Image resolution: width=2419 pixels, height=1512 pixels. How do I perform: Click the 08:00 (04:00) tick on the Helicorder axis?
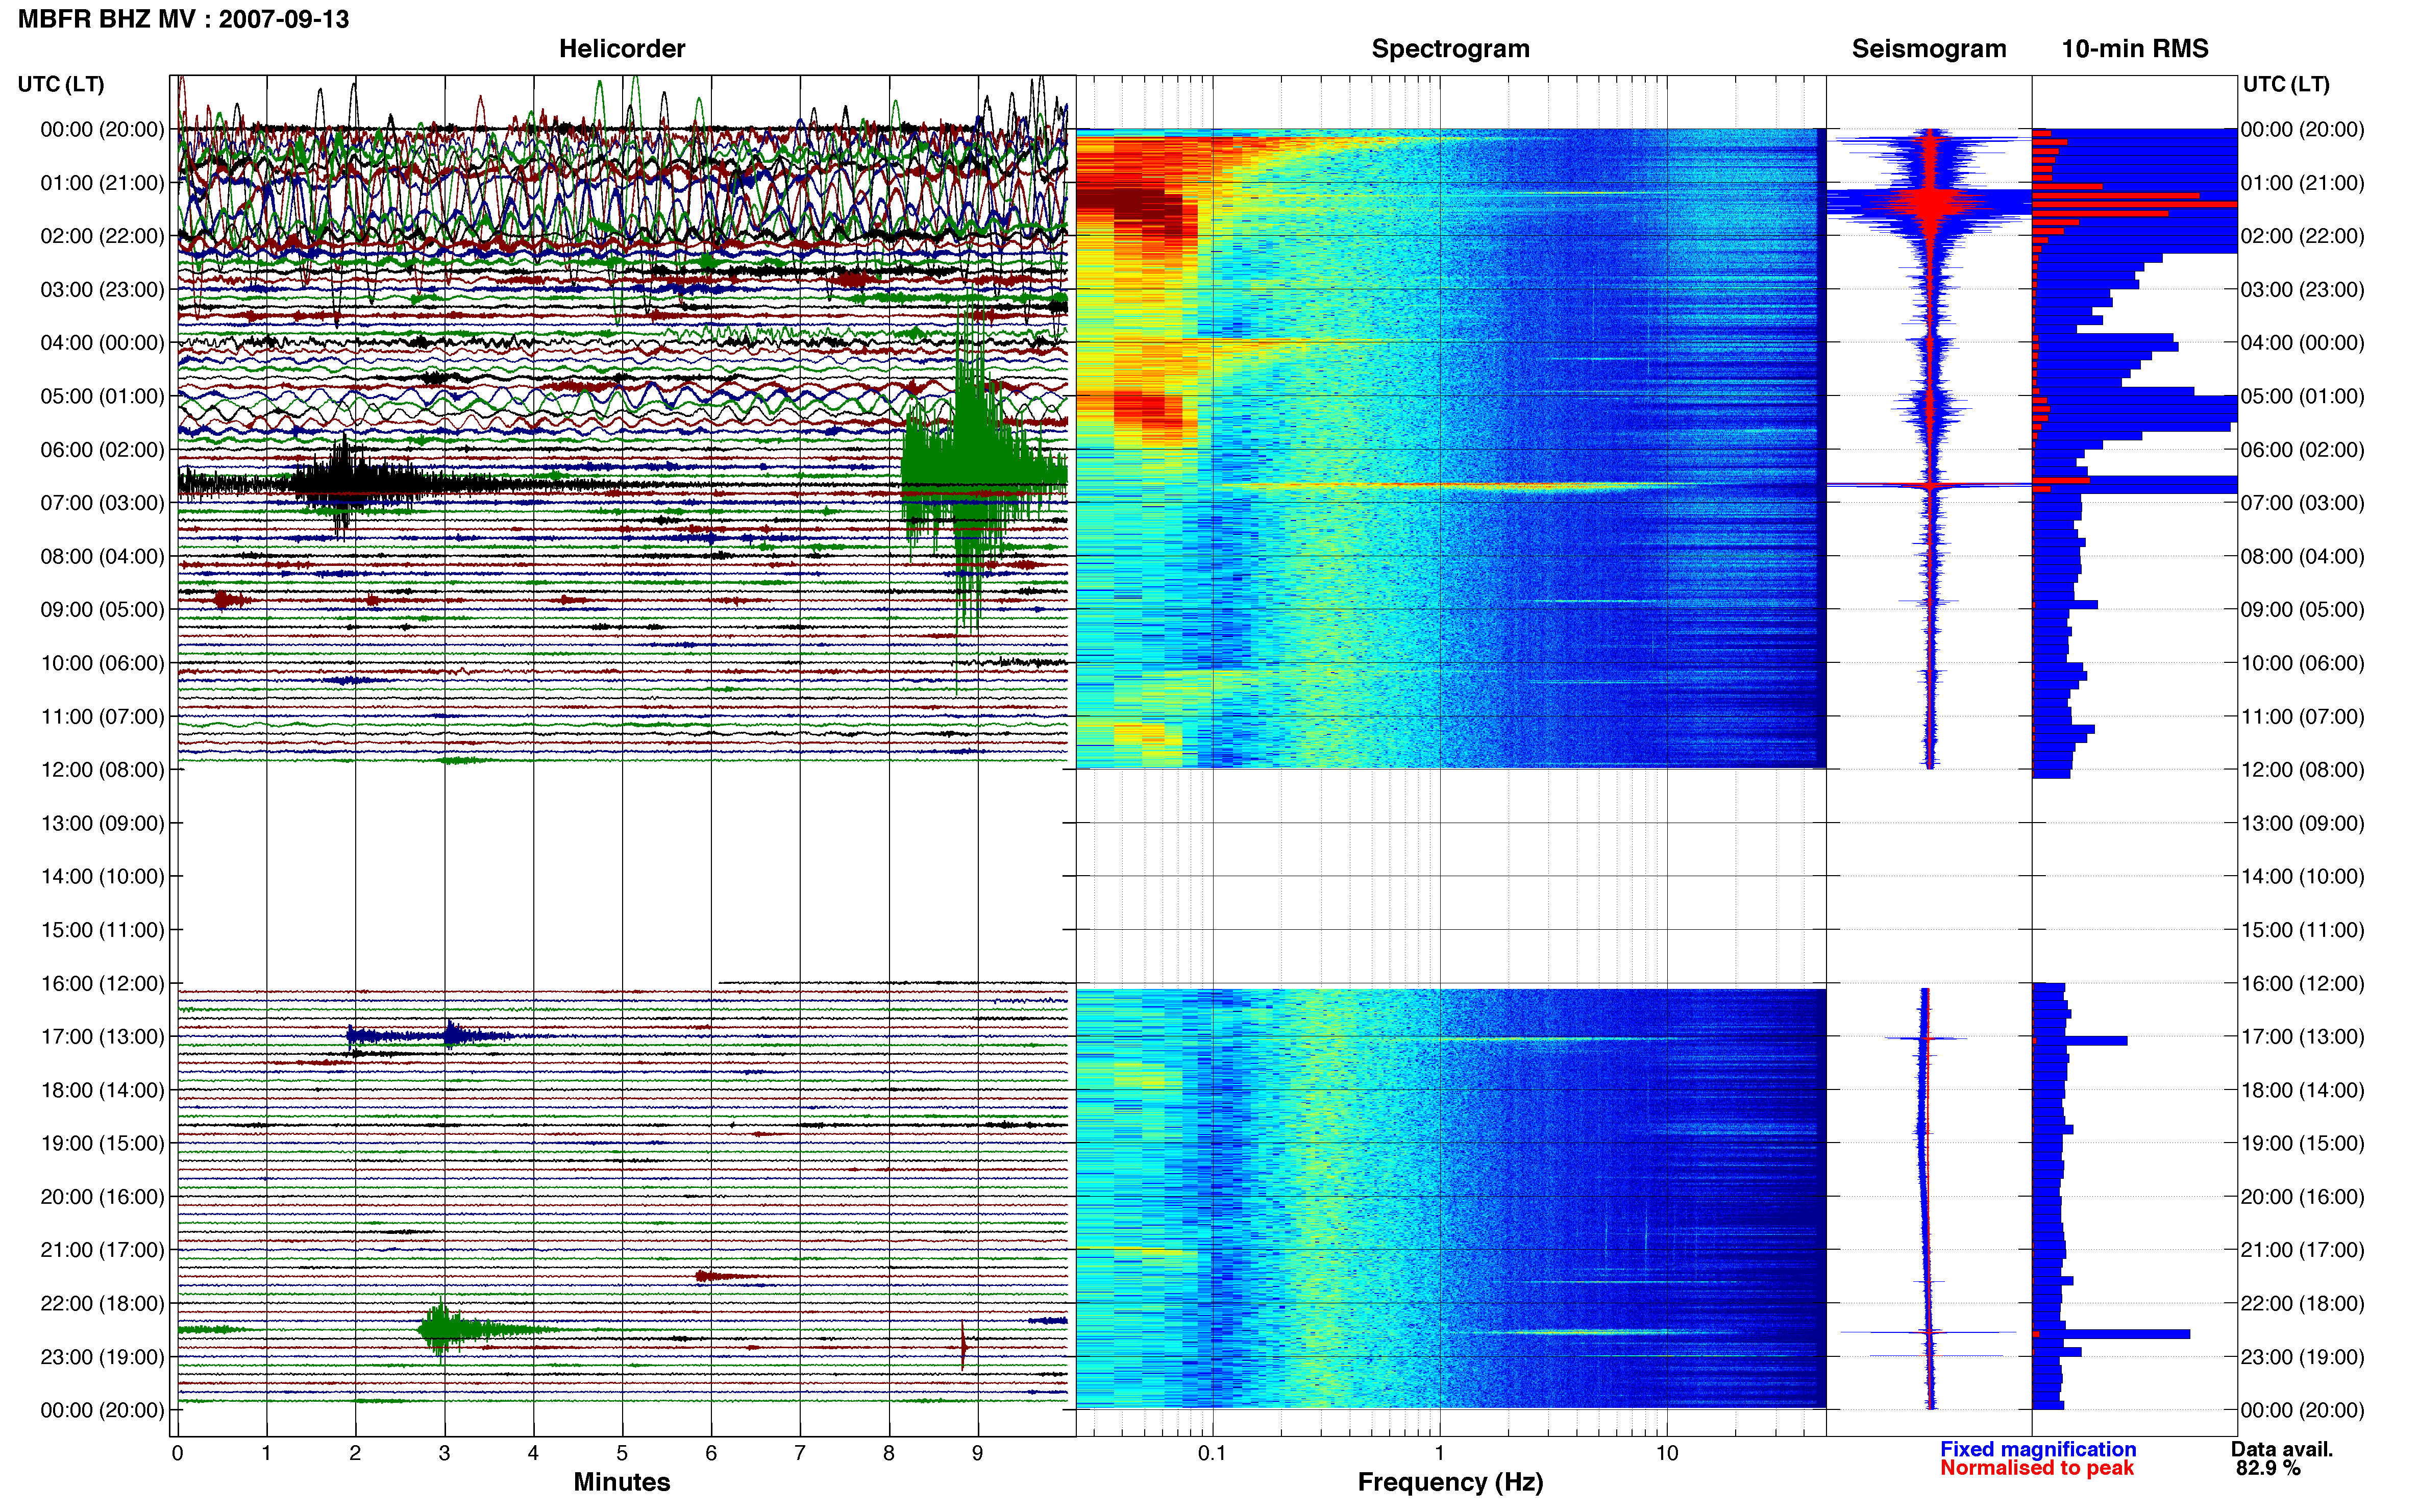pyautogui.click(x=102, y=556)
